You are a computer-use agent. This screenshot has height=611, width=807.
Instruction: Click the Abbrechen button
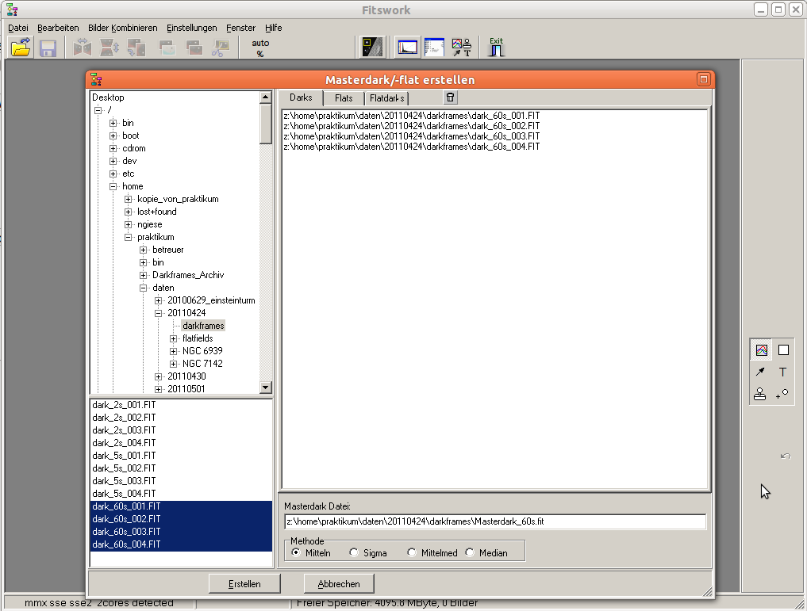339,583
